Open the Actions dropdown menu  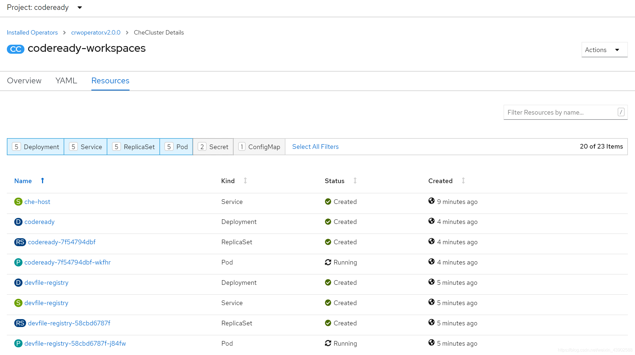pos(605,50)
